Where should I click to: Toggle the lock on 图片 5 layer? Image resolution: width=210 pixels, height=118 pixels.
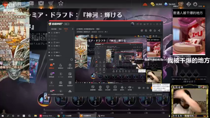point(52,33)
